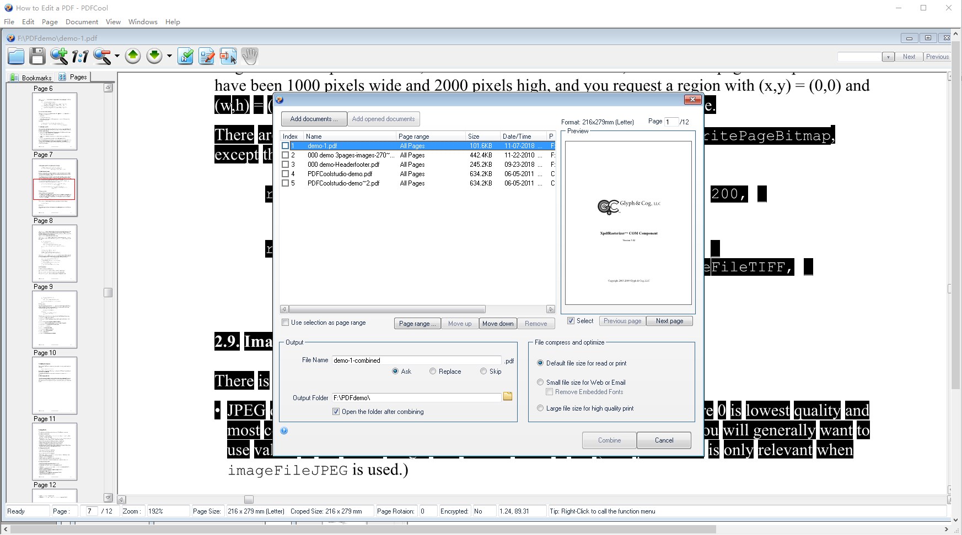Choose Small file size for Web or Email

[540, 383]
